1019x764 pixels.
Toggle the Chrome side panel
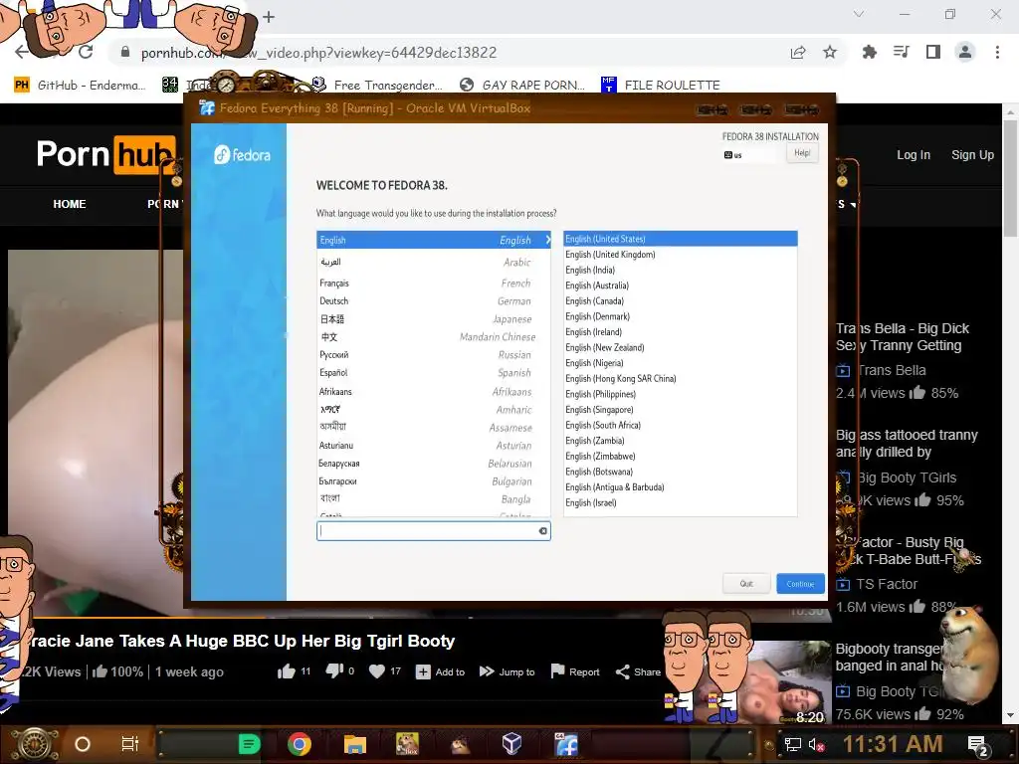click(x=933, y=52)
